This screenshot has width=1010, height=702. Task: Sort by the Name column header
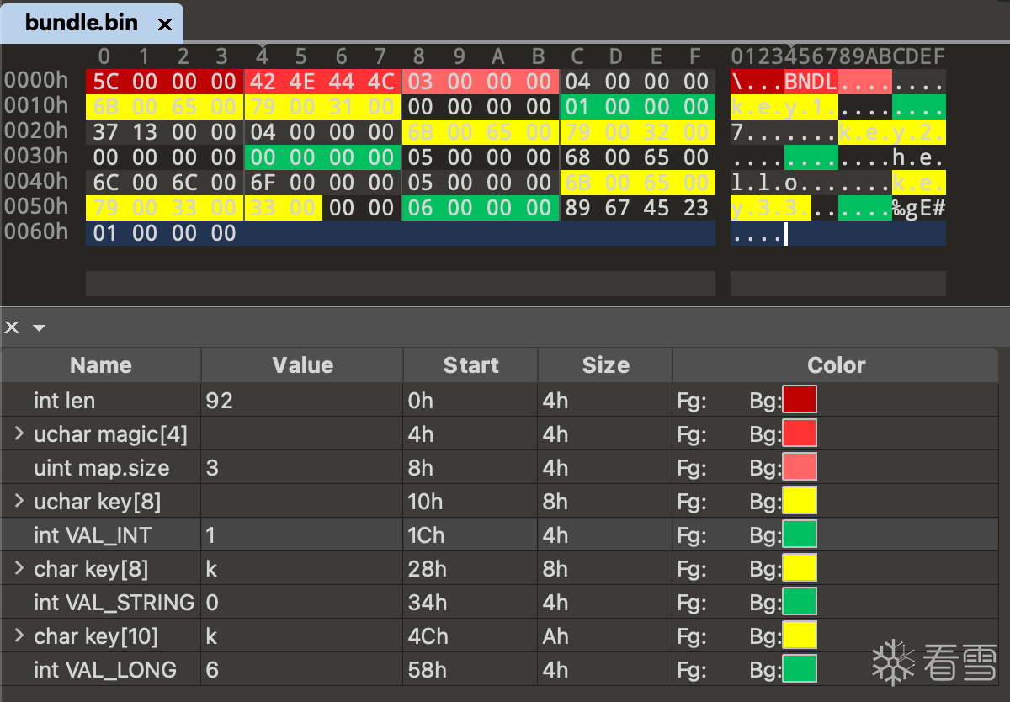click(101, 365)
